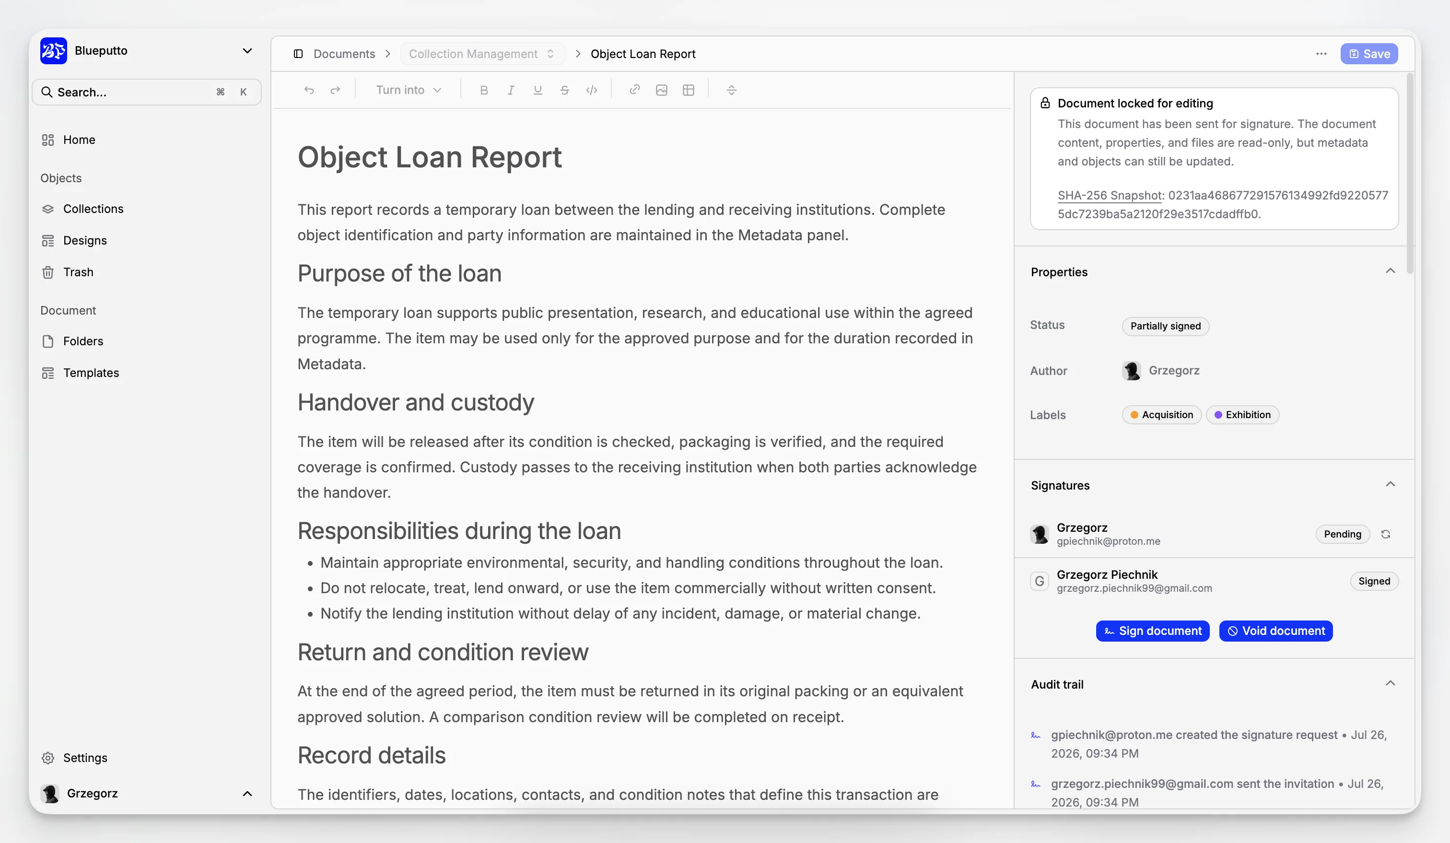1450x843 pixels.
Task: Collapse the Signatures section
Action: 1390,485
